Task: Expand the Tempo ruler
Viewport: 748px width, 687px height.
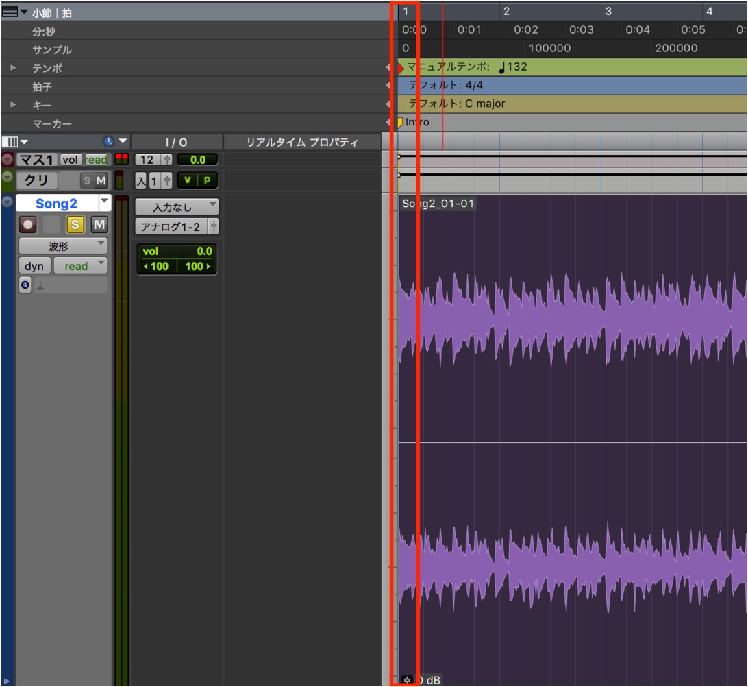Action: 14,68
